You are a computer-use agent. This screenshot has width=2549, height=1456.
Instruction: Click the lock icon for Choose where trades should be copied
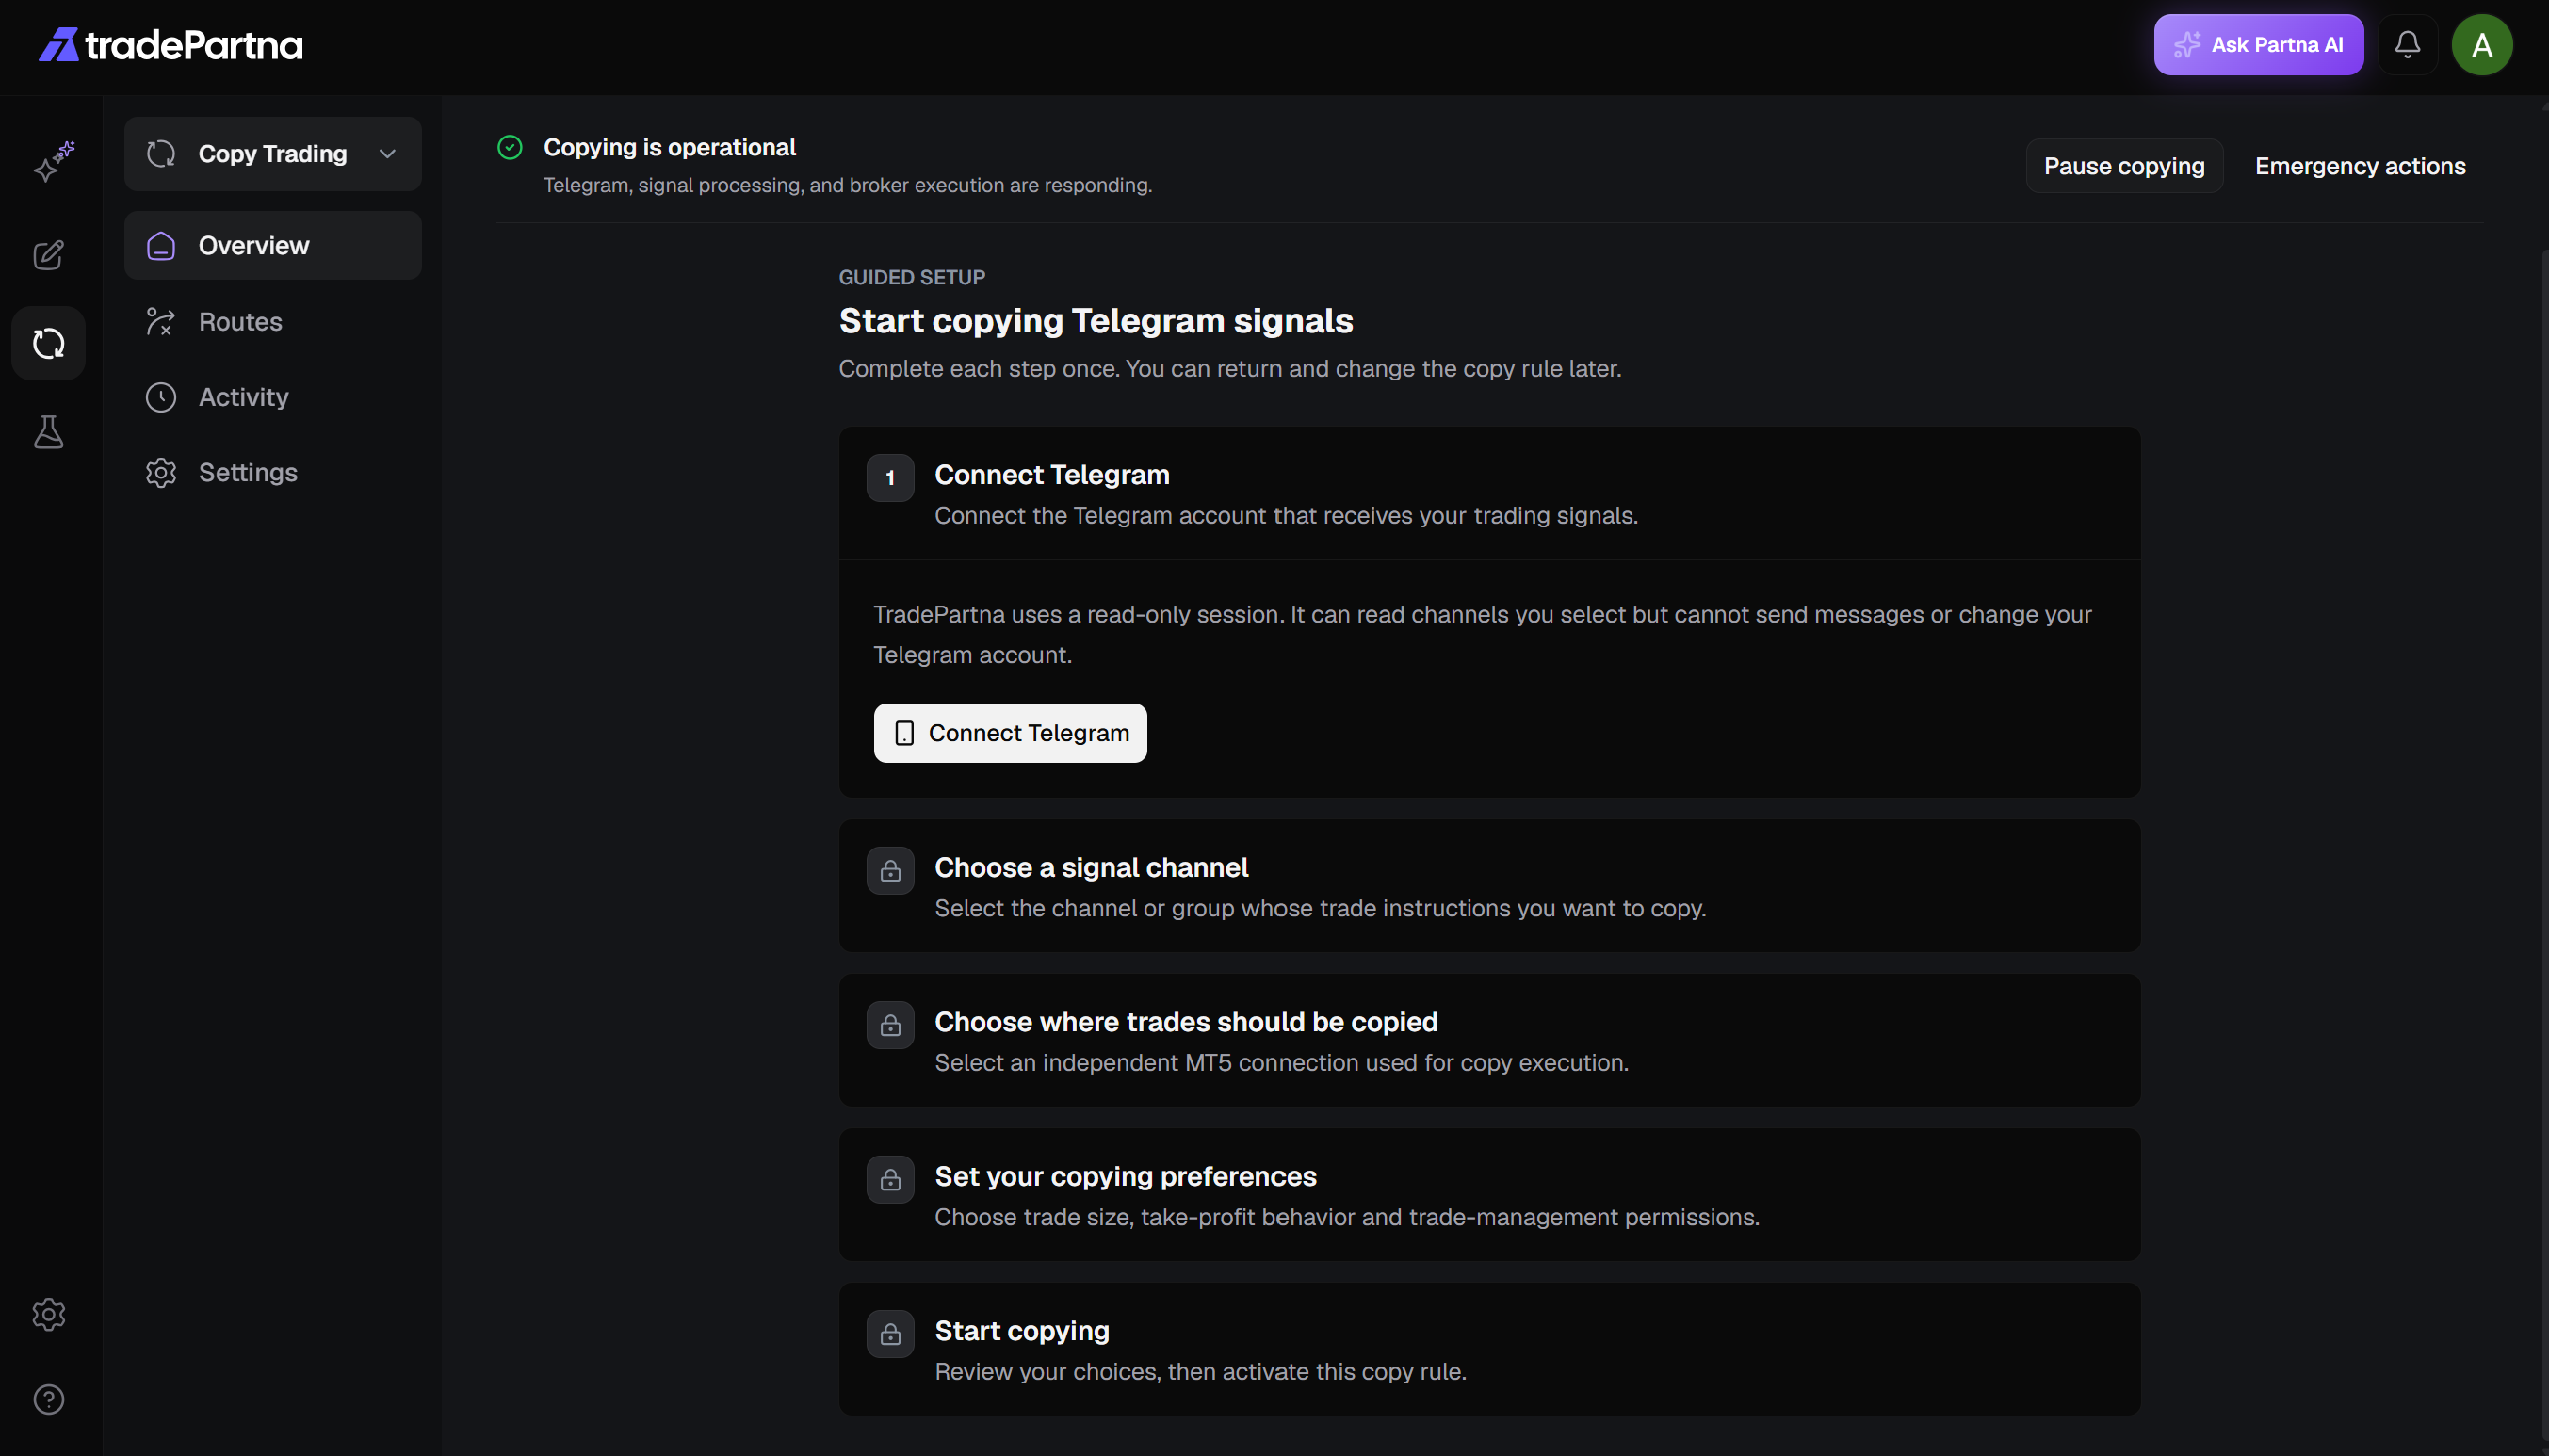pos(890,1025)
